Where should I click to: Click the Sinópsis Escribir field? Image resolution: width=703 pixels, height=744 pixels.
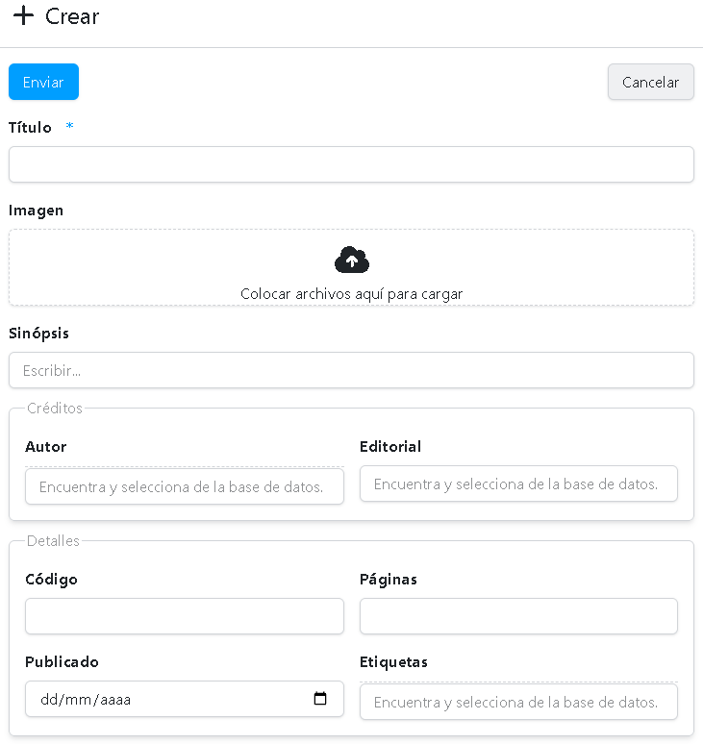pos(351,370)
